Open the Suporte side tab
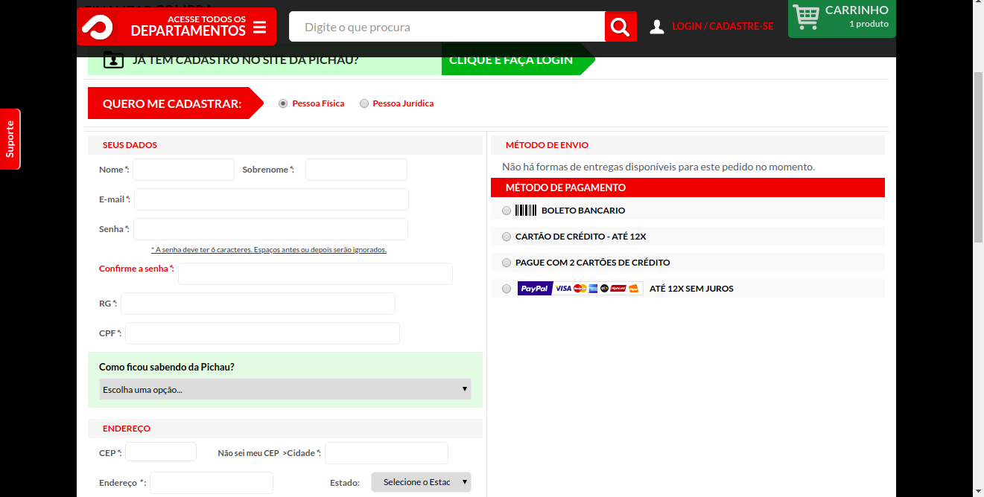This screenshot has height=497, width=984. click(10, 139)
